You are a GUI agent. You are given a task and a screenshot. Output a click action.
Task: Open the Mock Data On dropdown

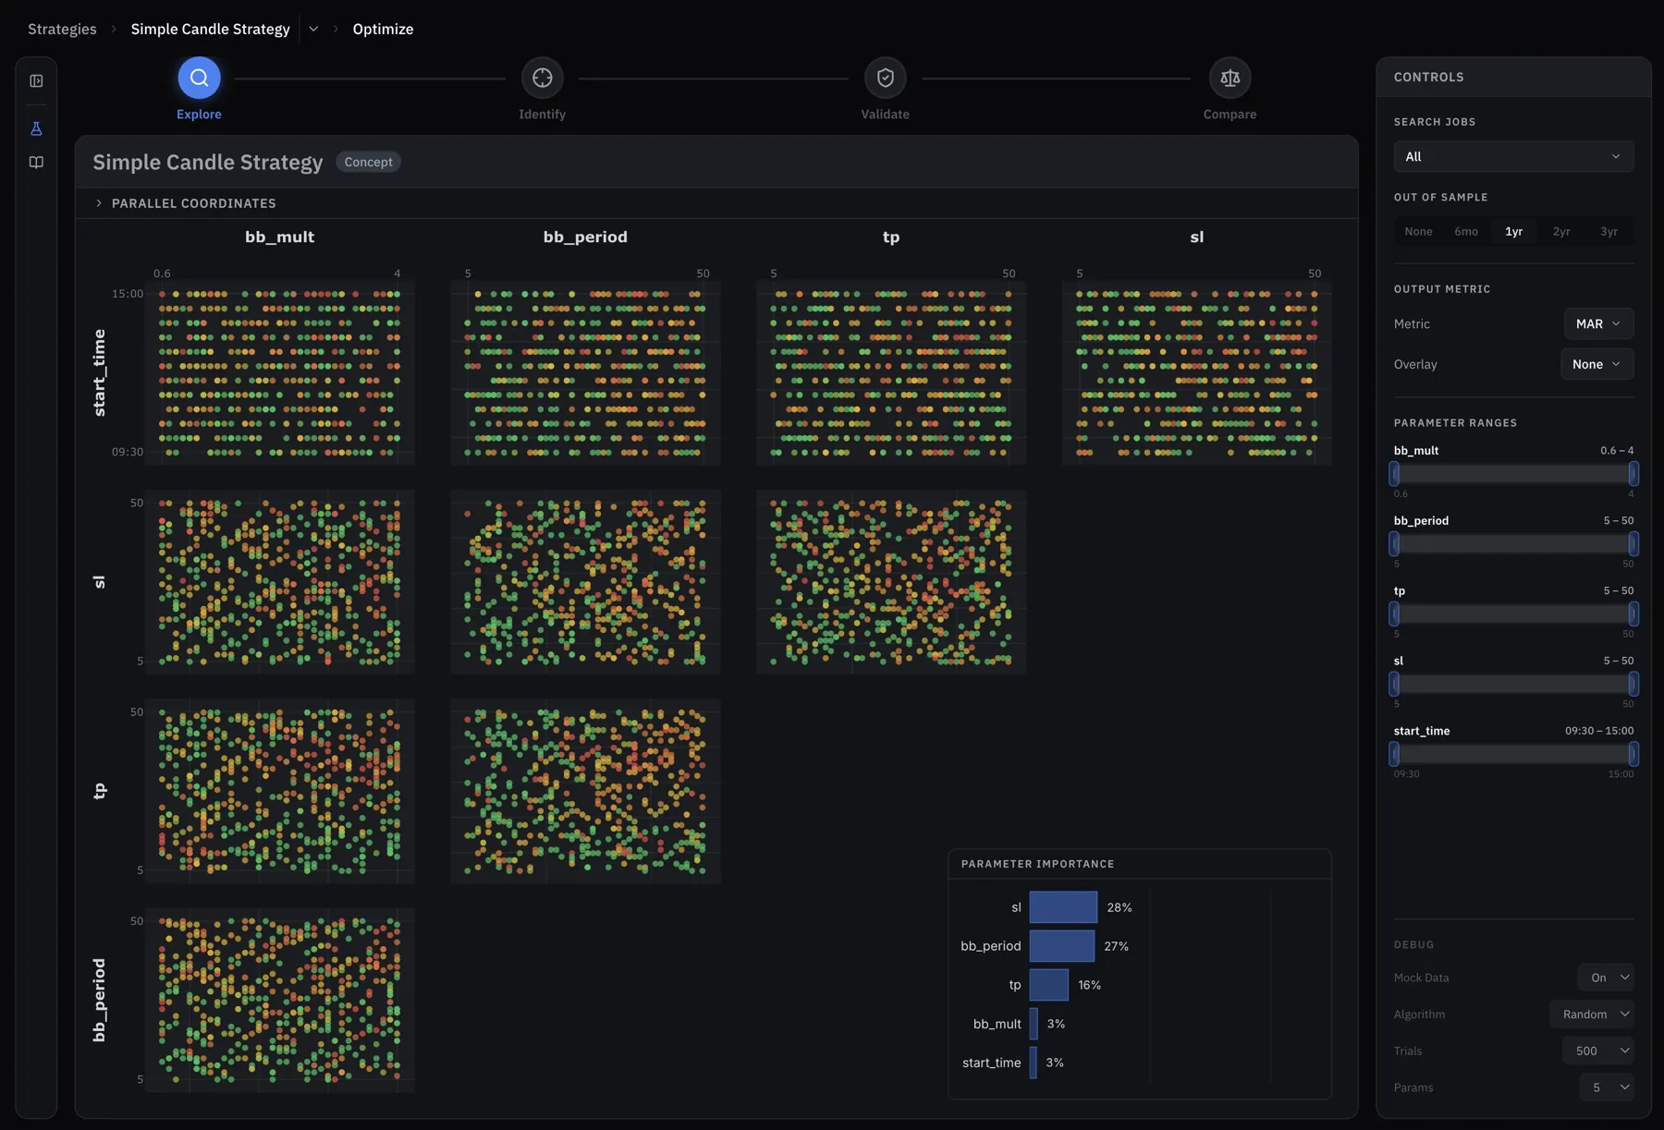pyautogui.click(x=1605, y=978)
